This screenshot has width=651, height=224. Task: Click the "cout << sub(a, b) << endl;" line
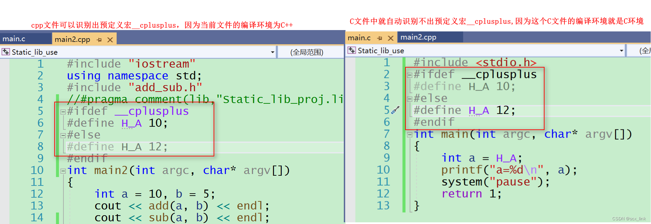(182, 218)
